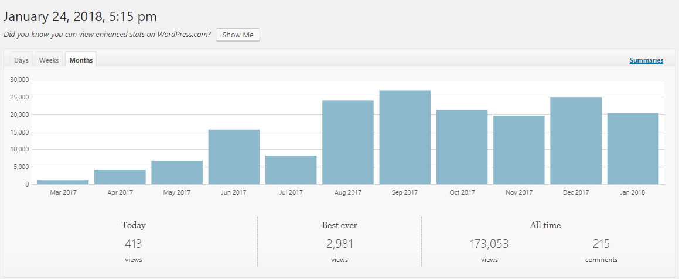
Task: Click the date heading January 24, 2018
Action: (80, 17)
